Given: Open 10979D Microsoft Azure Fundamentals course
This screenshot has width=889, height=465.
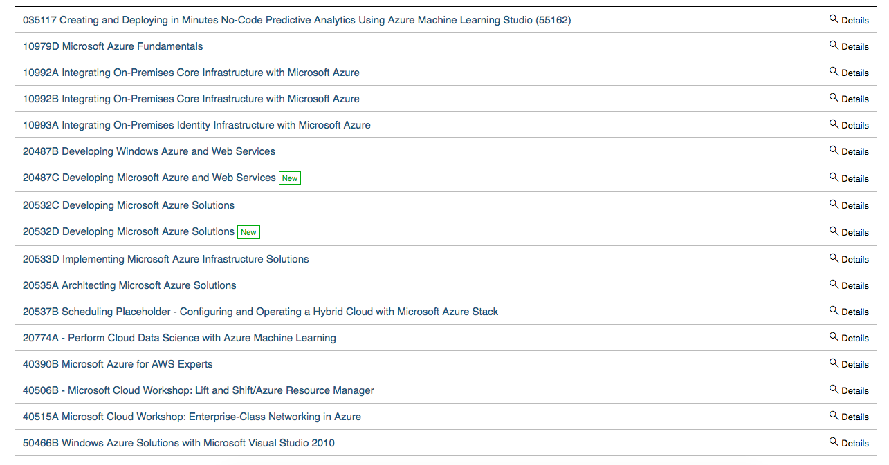Looking at the screenshot, I should tap(113, 46).
